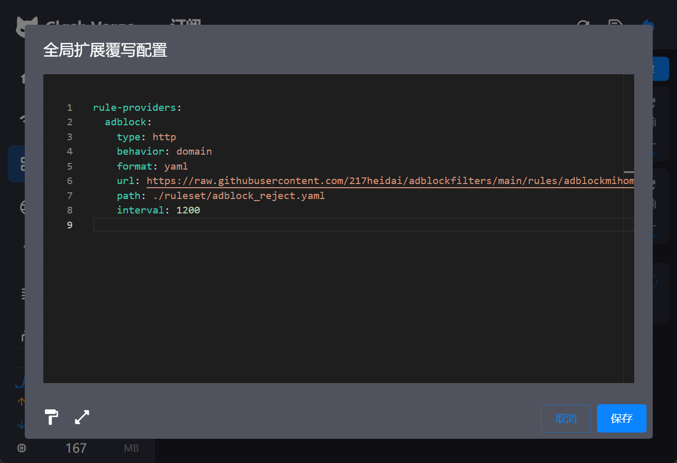Save the config with the 保存 button

[621, 418]
